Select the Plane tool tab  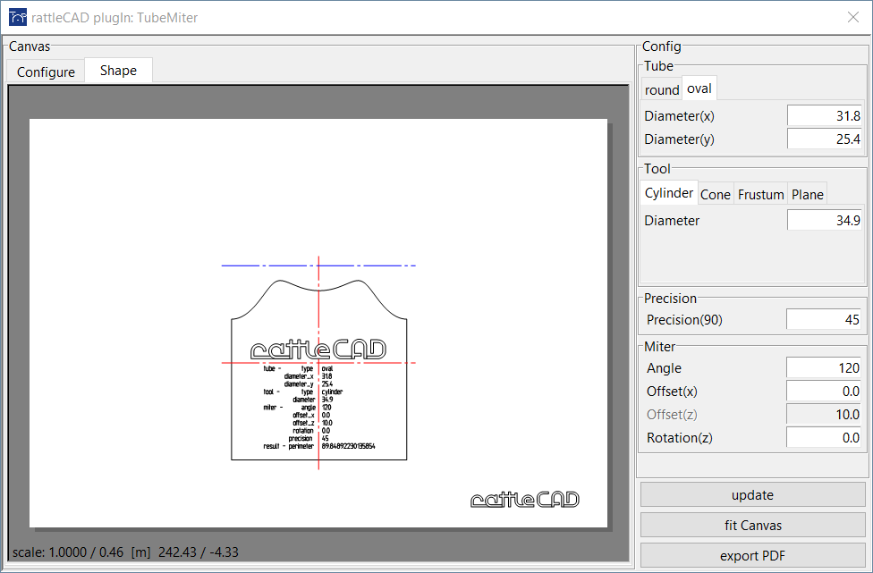point(808,195)
